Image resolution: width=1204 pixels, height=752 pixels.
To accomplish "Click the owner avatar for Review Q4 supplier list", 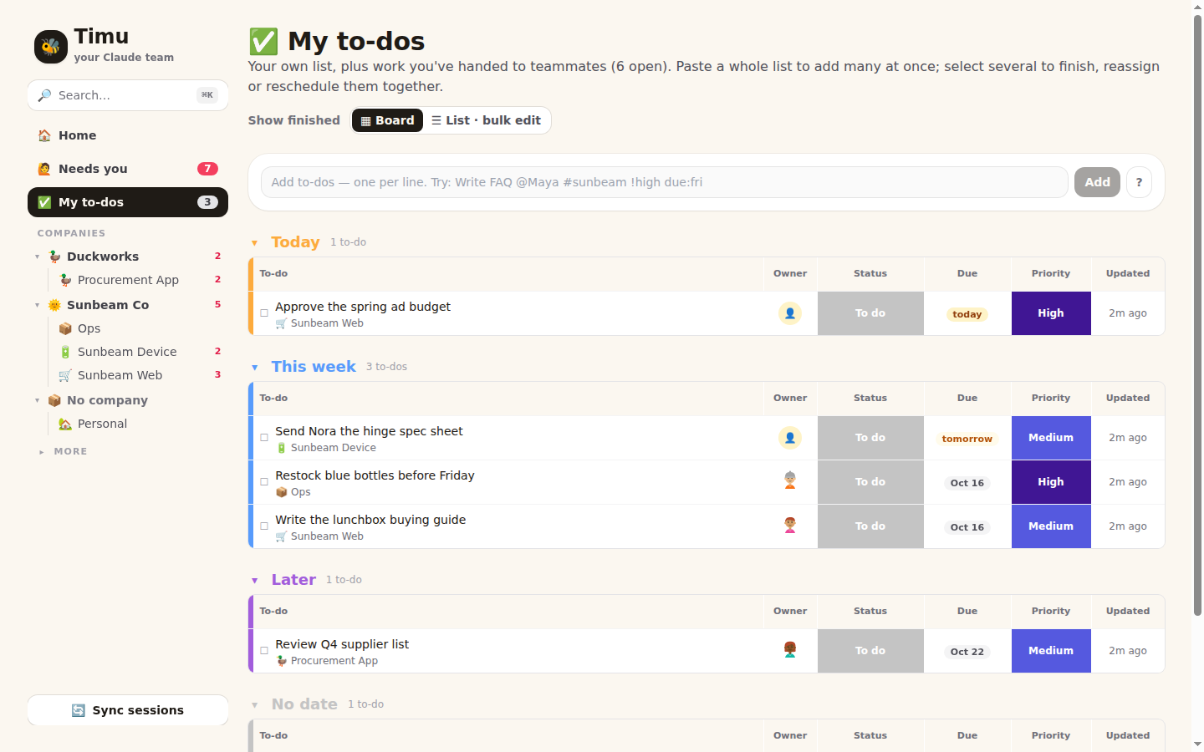I will point(790,651).
